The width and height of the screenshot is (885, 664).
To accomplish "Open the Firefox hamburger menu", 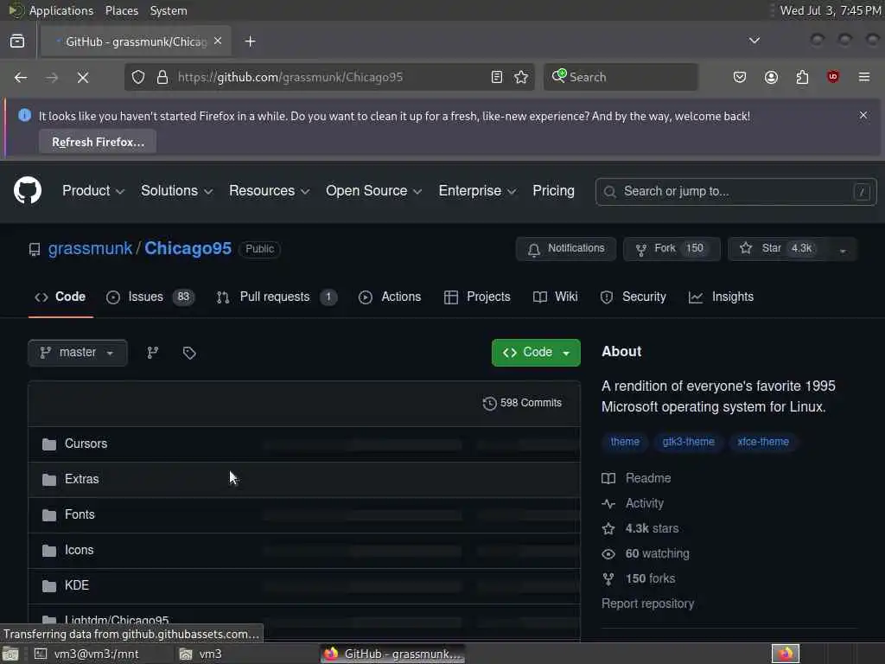I will click(x=864, y=77).
